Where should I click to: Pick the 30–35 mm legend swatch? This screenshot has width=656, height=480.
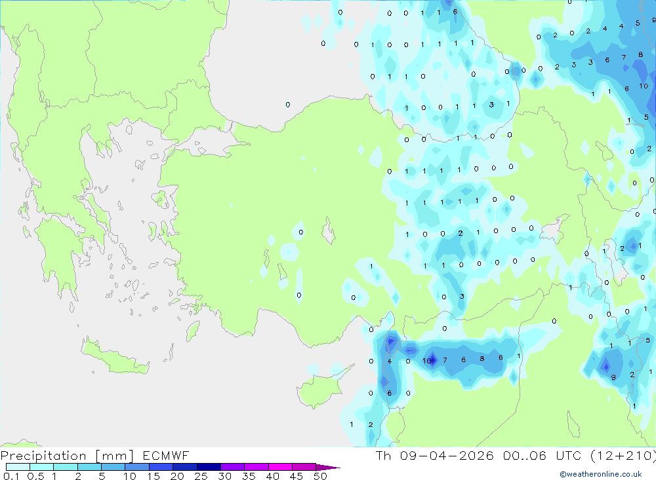(232, 467)
